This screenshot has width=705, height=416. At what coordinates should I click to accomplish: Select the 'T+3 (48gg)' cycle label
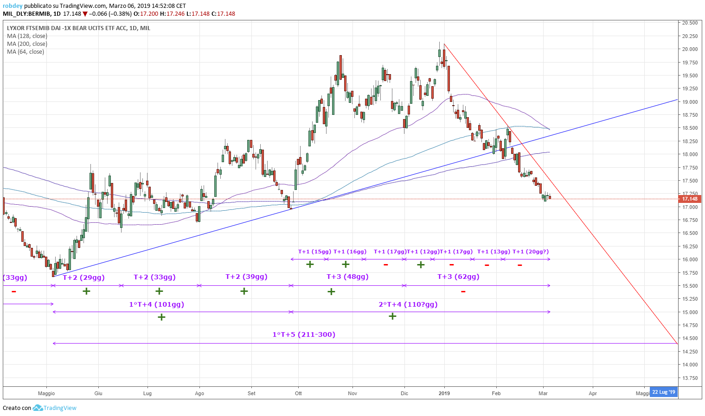coord(347,277)
